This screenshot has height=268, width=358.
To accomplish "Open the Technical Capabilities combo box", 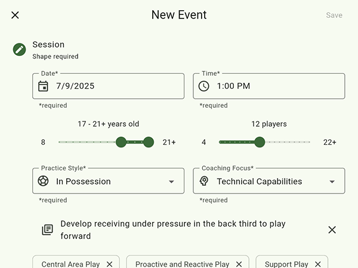I will [x=263, y=182].
